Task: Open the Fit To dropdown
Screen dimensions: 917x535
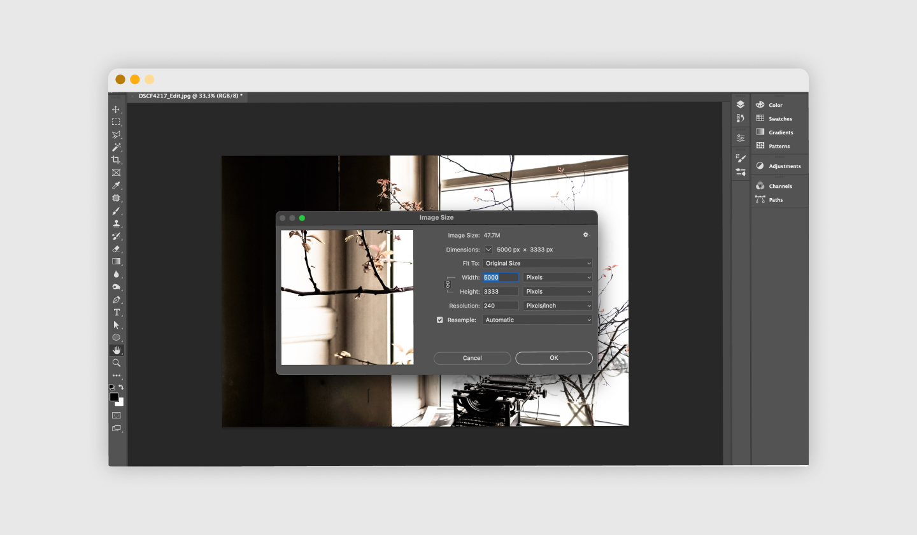Action: (x=537, y=263)
